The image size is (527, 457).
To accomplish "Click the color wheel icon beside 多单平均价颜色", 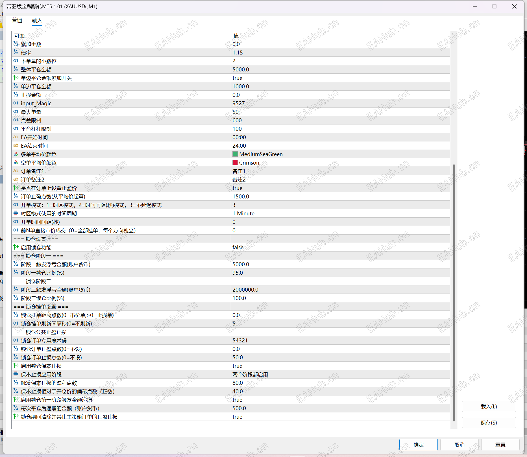I will [x=16, y=154].
